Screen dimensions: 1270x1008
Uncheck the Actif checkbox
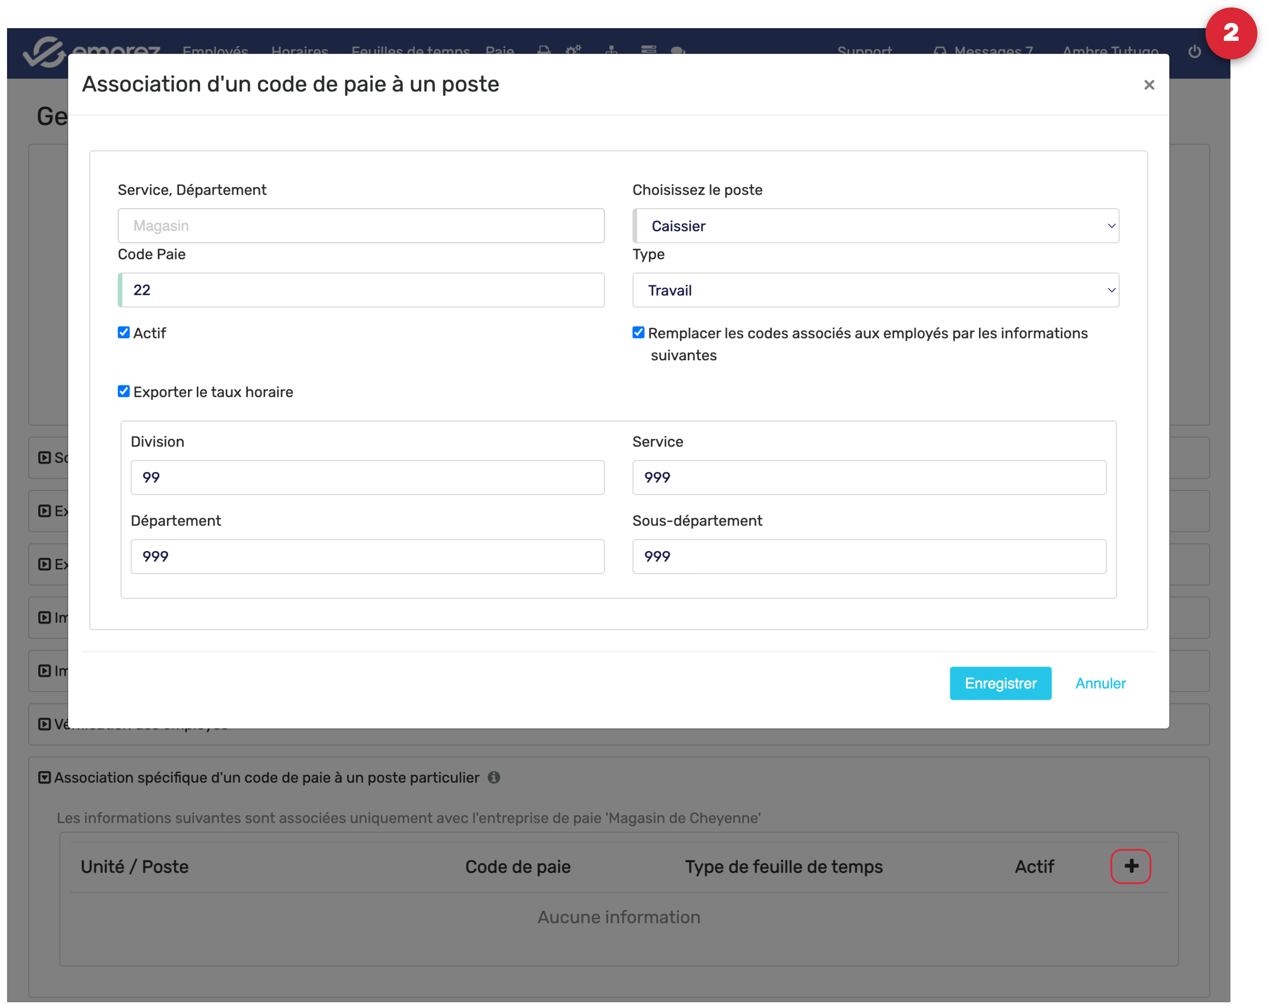point(123,332)
